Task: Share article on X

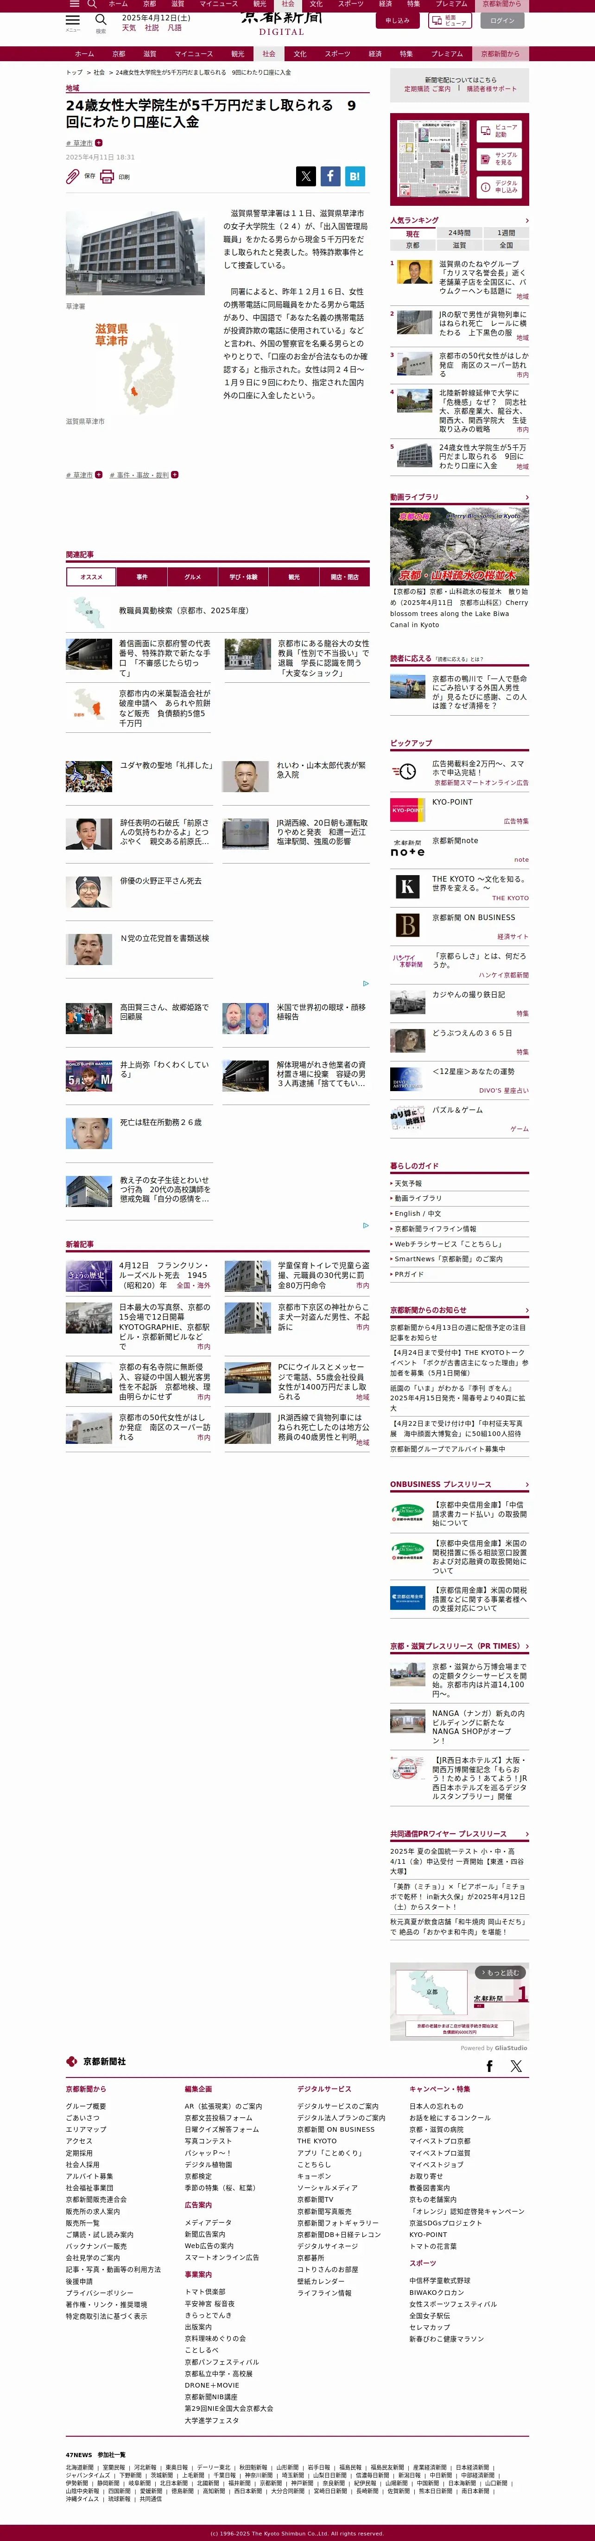Action: [x=306, y=177]
